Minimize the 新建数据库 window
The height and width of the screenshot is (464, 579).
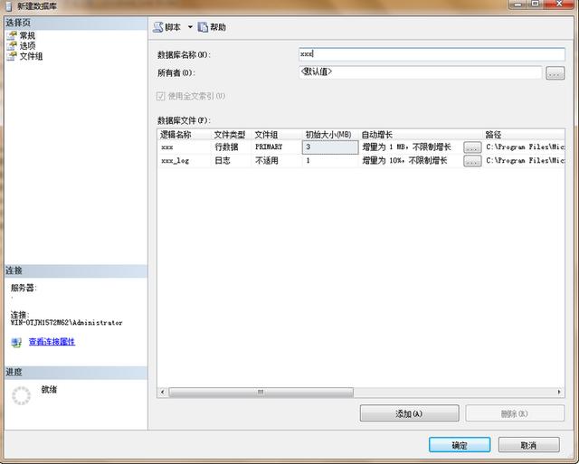[x=518, y=4]
